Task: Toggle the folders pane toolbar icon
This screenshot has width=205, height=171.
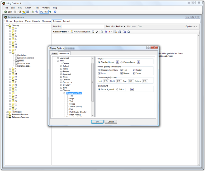Action: click(x=24, y=12)
